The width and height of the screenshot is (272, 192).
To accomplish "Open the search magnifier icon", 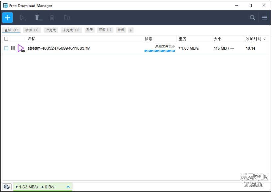I will [x=252, y=18].
